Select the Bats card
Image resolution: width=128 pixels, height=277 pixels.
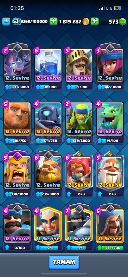(x=17, y=66)
